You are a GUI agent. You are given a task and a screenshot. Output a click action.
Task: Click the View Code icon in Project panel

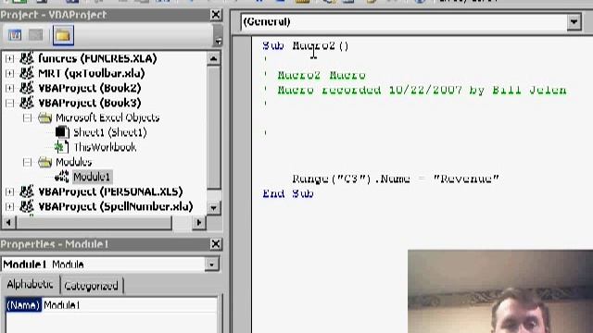tap(15, 35)
